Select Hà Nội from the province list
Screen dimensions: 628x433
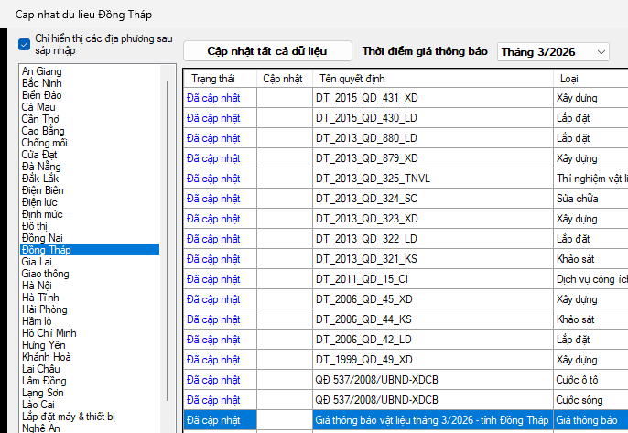point(37,286)
